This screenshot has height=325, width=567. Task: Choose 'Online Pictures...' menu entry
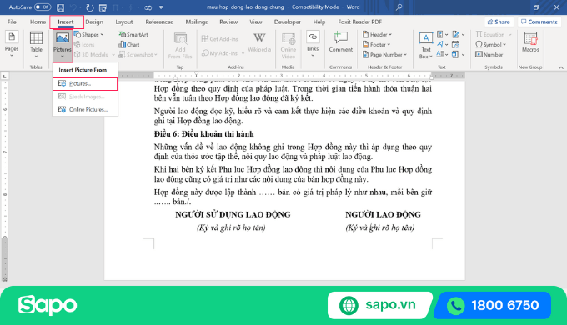tap(85, 109)
